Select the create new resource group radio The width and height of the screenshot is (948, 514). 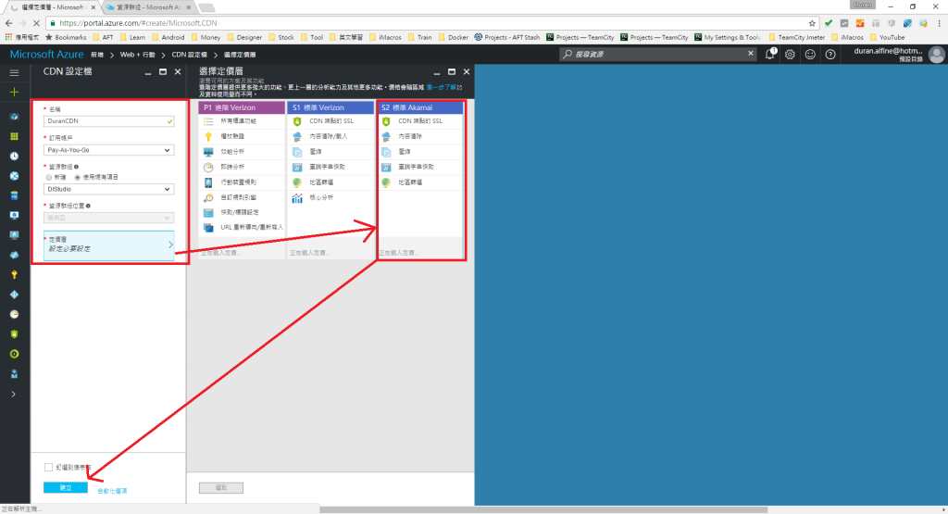pyautogui.click(x=49, y=177)
